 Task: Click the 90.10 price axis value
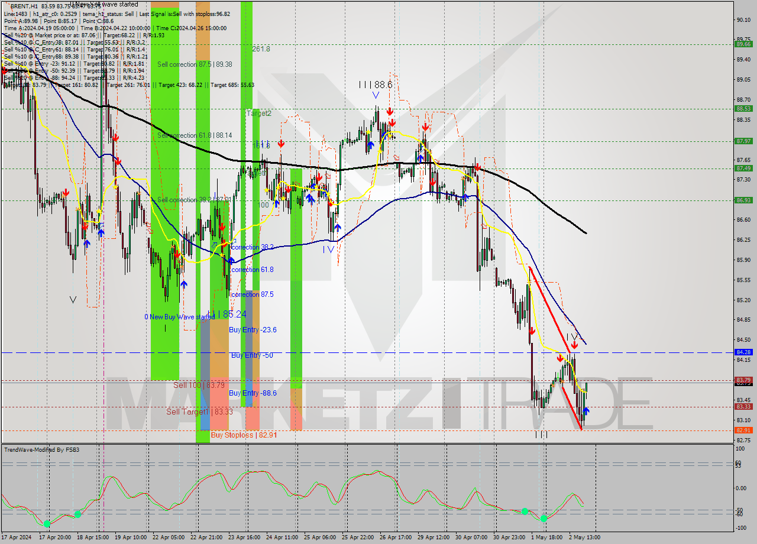(x=743, y=20)
